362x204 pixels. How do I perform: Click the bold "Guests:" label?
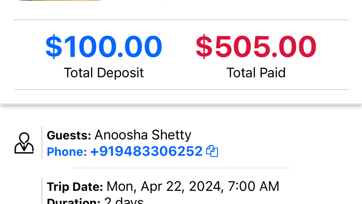point(69,135)
